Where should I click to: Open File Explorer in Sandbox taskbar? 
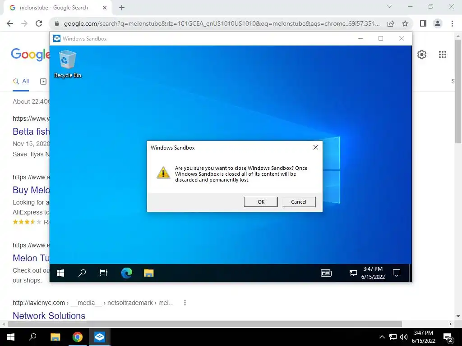tap(149, 273)
